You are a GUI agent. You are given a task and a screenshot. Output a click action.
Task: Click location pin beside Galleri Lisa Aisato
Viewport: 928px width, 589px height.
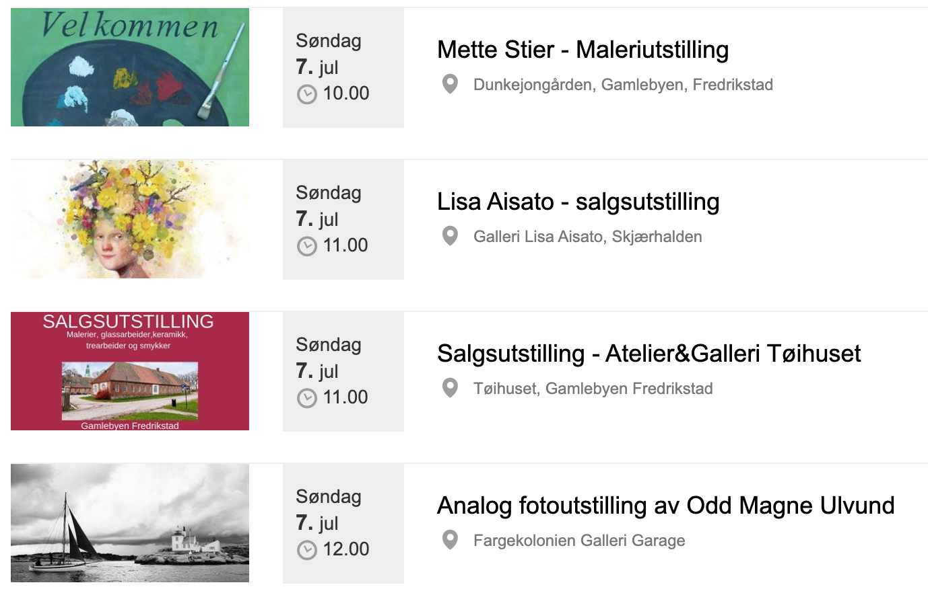[x=450, y=236]
